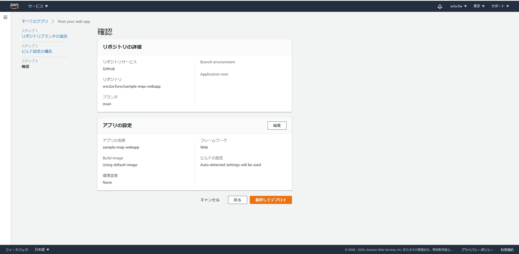The image size is (519, 254).
Task: Open the プライバシーポリシー link
Action: click(477, 250)
